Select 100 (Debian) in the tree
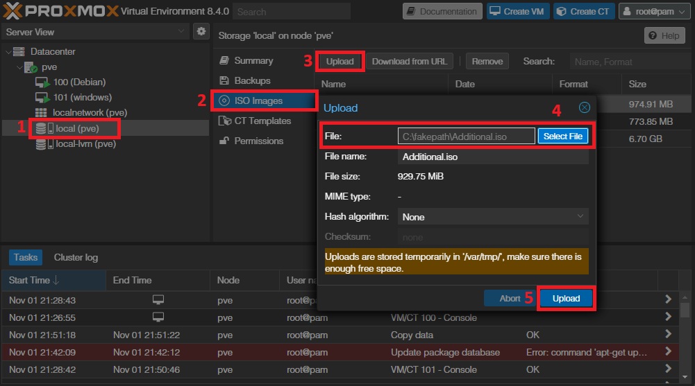The width and height of the screenshot is (695, 386). coord(79,82)
